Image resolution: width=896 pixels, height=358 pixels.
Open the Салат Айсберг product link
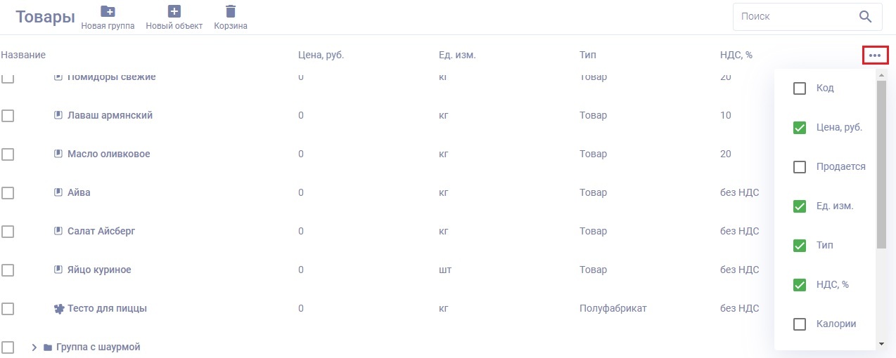pos(101,231)
